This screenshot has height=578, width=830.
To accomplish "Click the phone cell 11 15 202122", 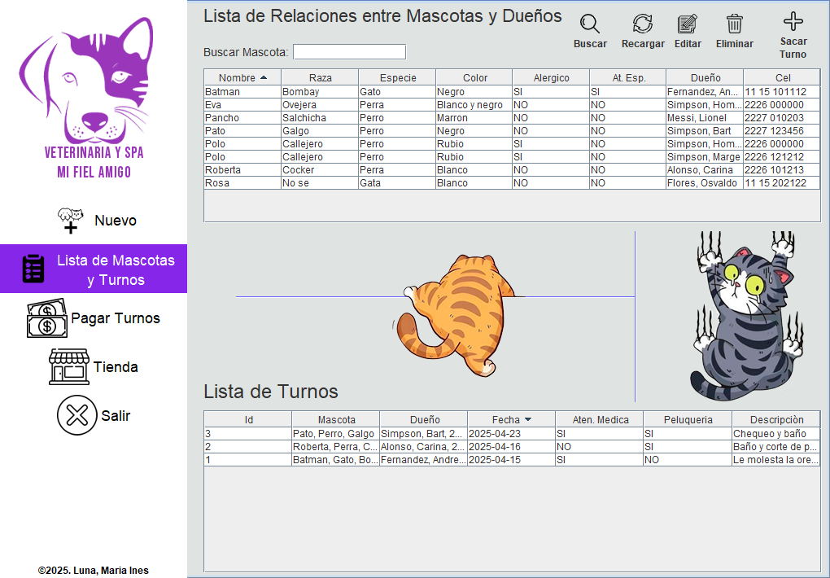I will (x=782, y=183).
